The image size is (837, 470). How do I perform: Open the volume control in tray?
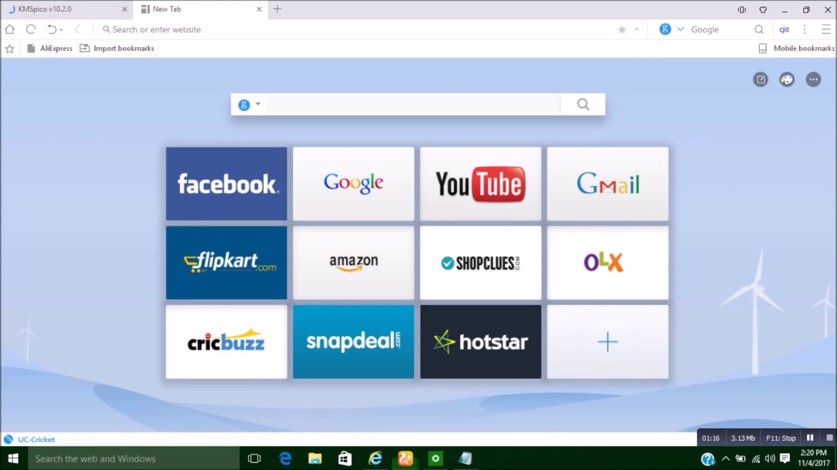pyautogui.click(x=770, y=458)
